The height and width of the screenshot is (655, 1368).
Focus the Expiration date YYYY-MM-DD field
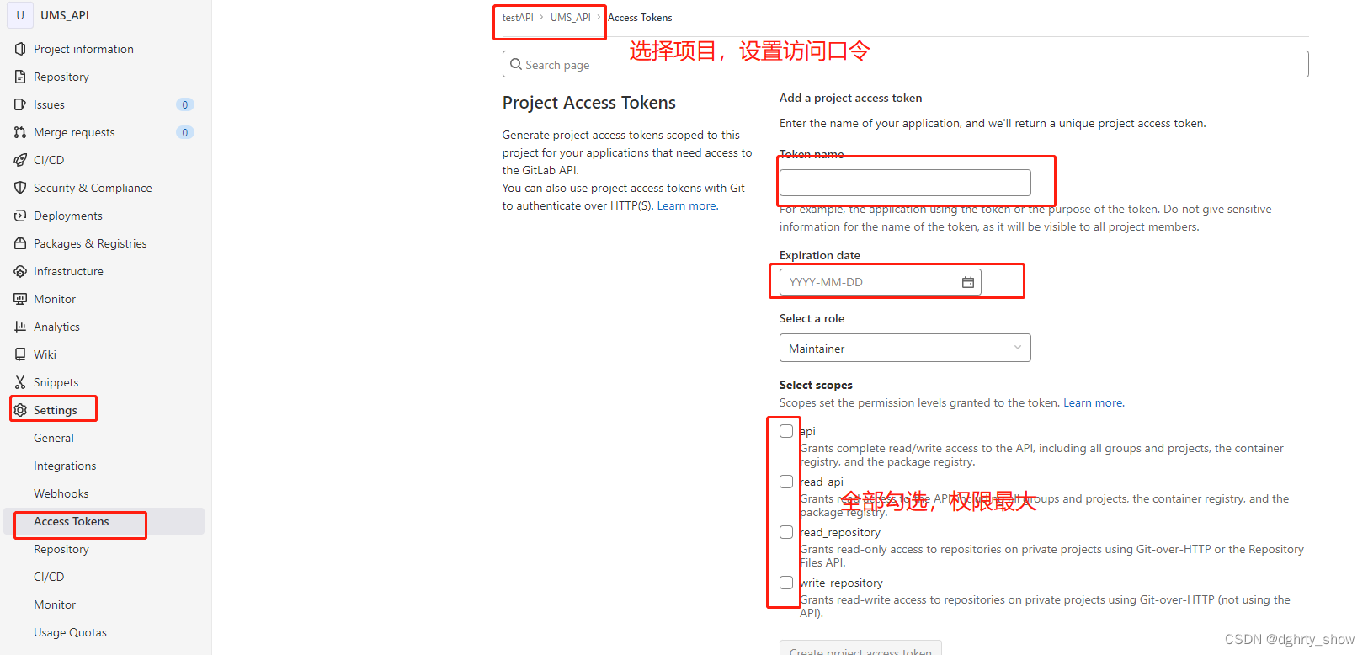pos(881,282)
